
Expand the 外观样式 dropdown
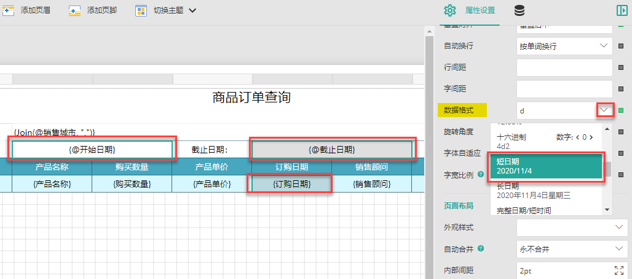(x=572, y=227)
